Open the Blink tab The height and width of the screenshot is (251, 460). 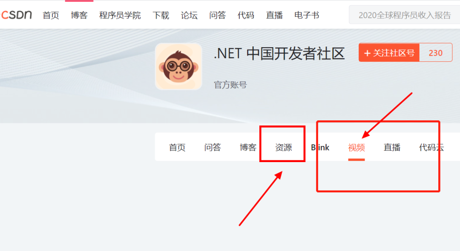point(320,147)
